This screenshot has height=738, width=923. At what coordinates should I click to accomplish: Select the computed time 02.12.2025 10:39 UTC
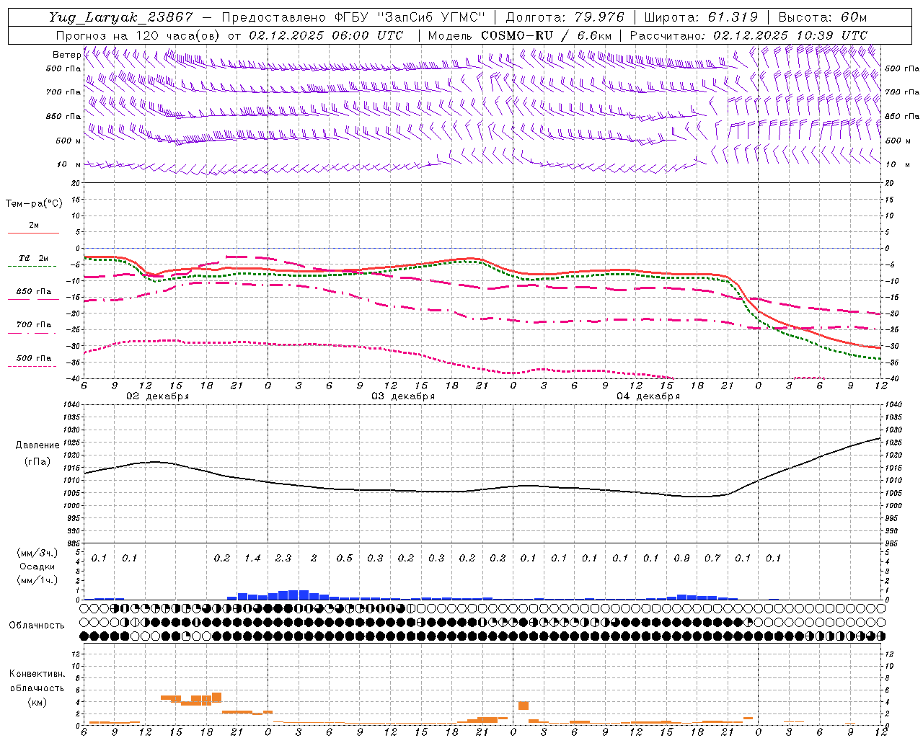pos(790,35)
